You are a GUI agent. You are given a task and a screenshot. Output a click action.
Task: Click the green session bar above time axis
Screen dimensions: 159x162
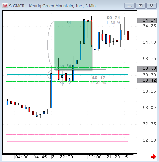tap(91, 154)
